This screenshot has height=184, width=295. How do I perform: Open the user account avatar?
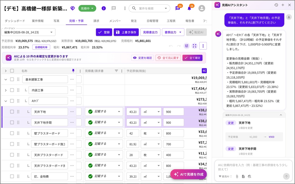(202, 8)
